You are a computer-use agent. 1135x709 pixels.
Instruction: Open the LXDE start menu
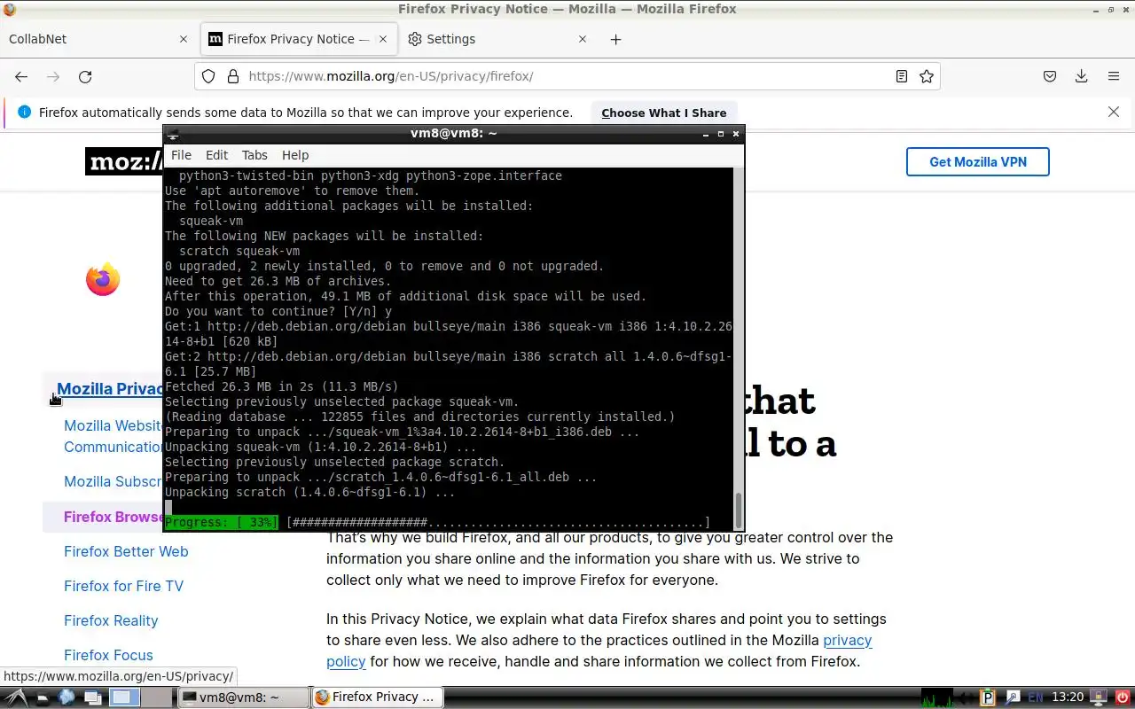pyautogui.click(x=17, y=697)
